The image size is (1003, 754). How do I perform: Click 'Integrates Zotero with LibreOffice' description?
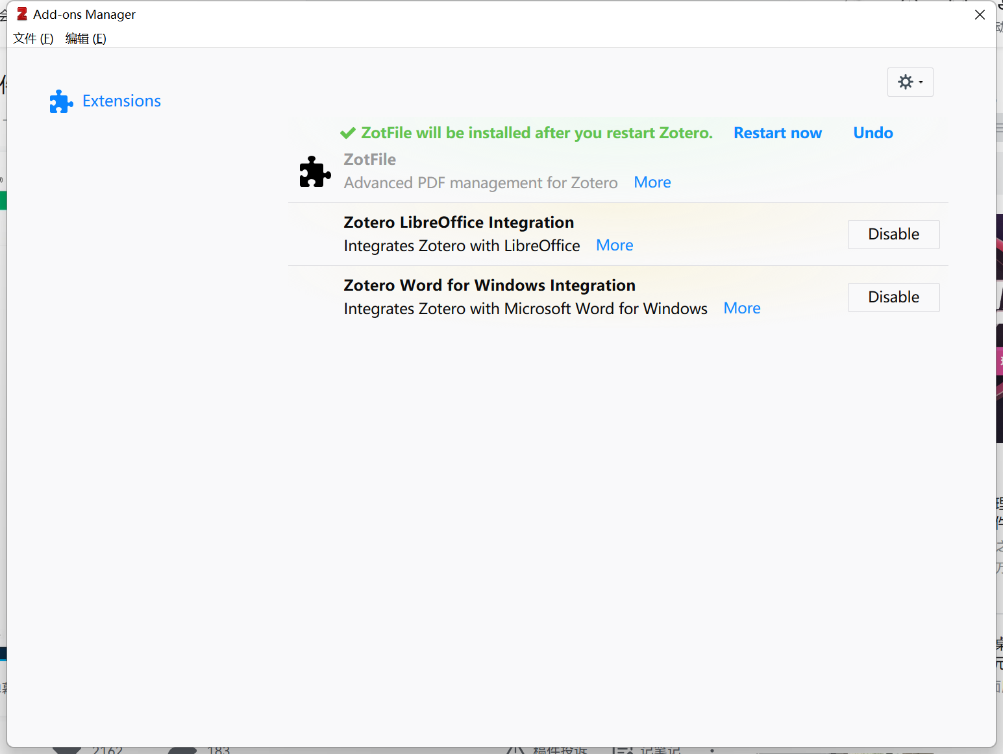(x=462, y=246)
